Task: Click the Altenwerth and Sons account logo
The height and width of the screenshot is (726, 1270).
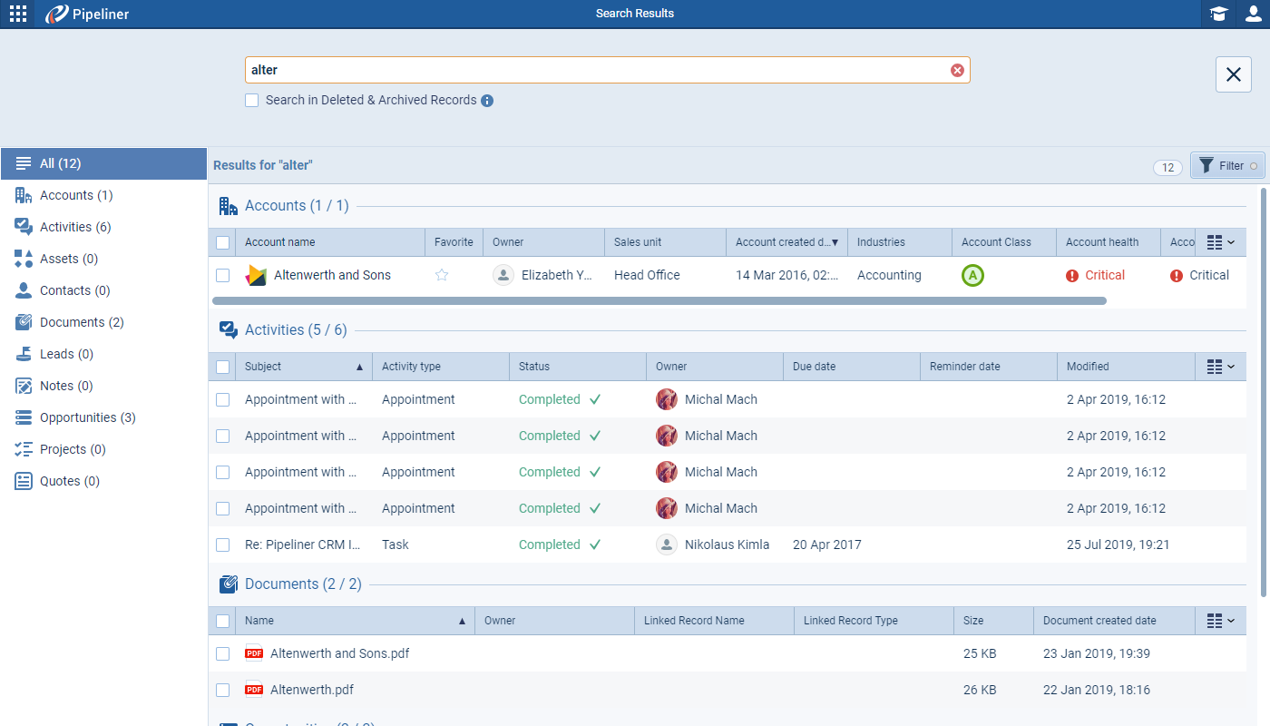Action: pyautogui.click(x=256, y=275)
